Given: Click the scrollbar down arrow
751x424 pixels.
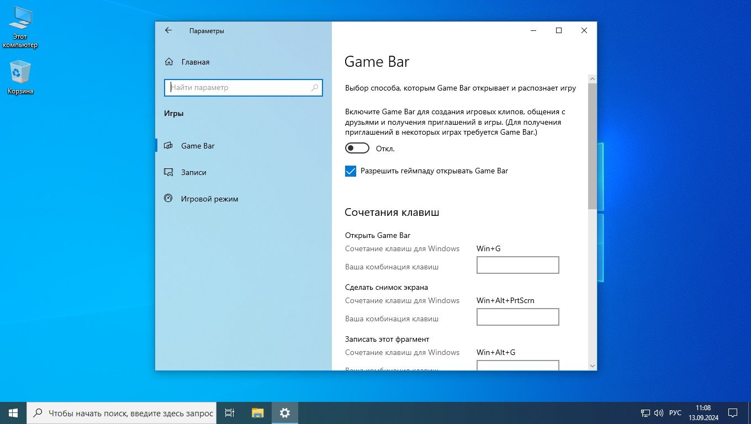Looking at the screenshot, I should click(x=592, y=365).
